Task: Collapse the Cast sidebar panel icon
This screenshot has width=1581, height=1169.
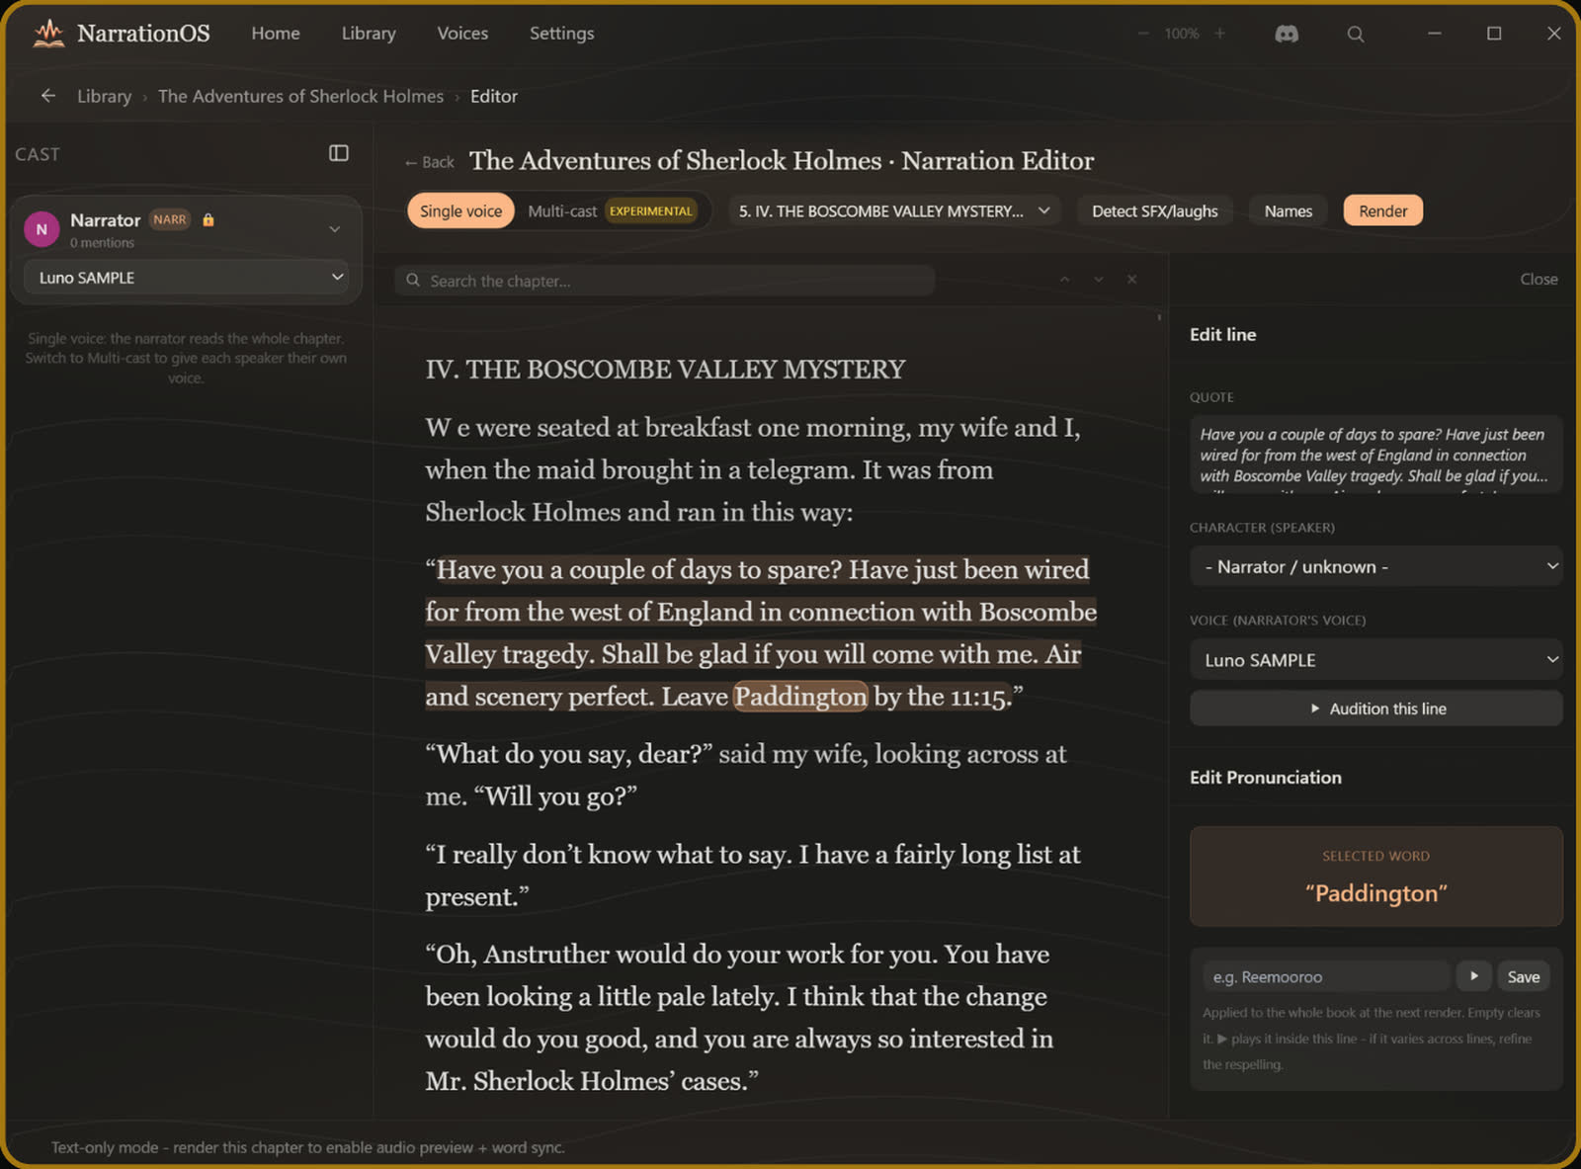Action: tap(339, 153)
